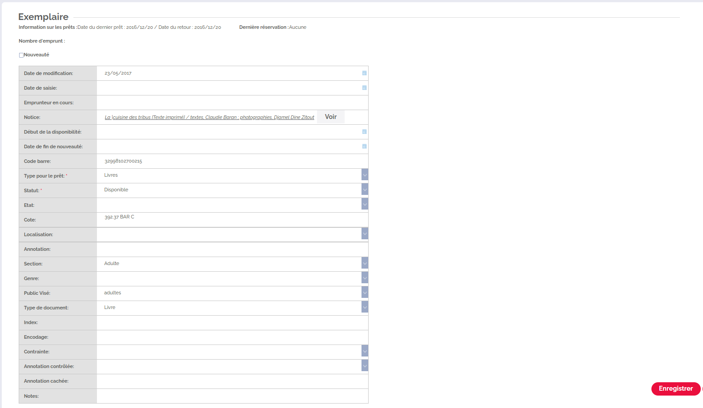Click the Cote field 392.37 BAR C
Screen dimensions: 703x408
click(x=232, y=220)
